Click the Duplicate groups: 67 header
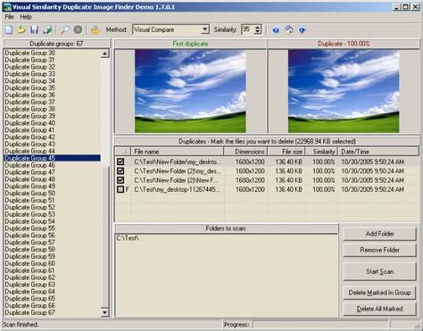This screenshot has height=331, width=423. (56, 44)
